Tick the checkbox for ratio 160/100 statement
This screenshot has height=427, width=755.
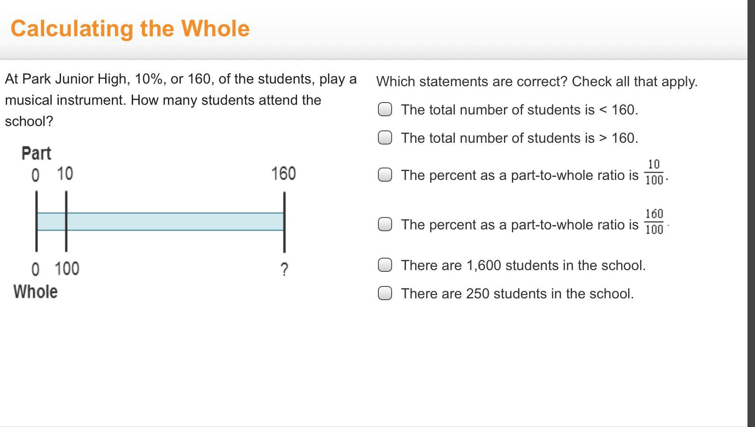pos(385,225)
